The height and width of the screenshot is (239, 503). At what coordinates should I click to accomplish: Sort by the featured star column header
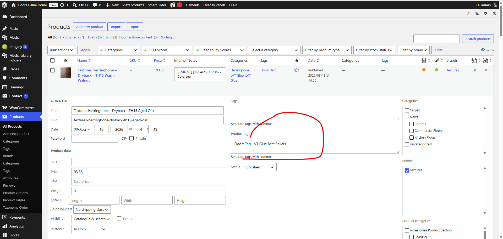[297, 60]
